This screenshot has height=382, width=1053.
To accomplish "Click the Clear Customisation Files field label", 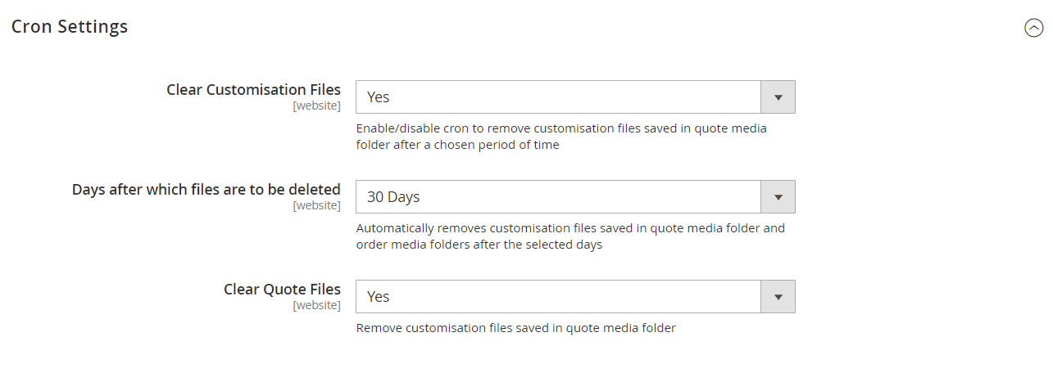I will [253, 89].
